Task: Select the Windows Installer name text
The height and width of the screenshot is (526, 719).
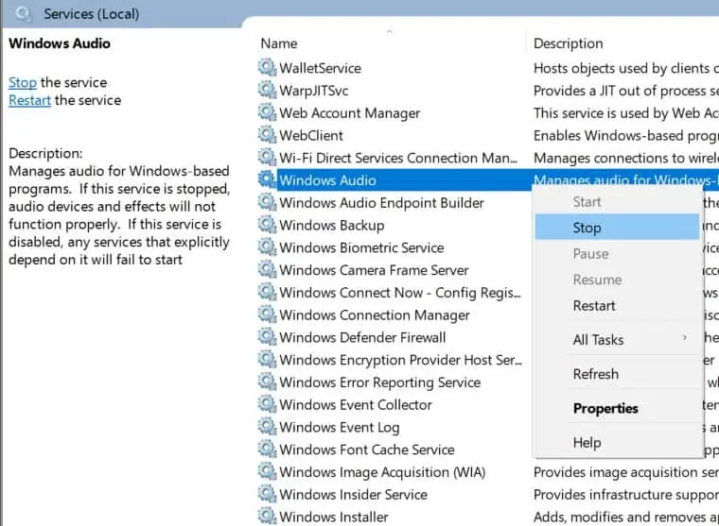Action: click(x=333, y=517)
